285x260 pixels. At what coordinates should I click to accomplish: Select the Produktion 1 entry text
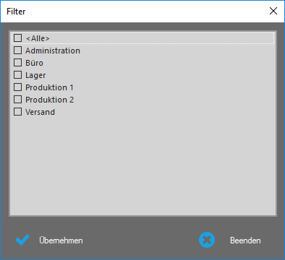pyautogui.click(x=49, y=87)
